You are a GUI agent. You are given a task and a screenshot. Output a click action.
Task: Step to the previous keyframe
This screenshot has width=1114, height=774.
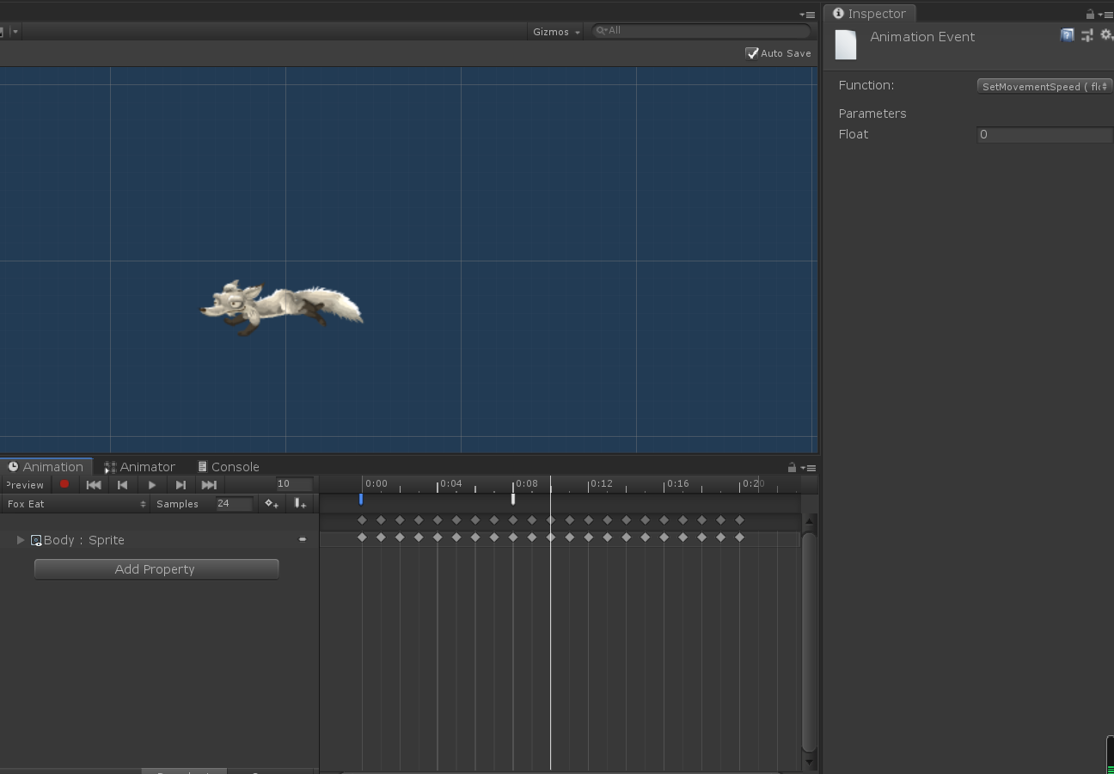click(x=122, y=484)
